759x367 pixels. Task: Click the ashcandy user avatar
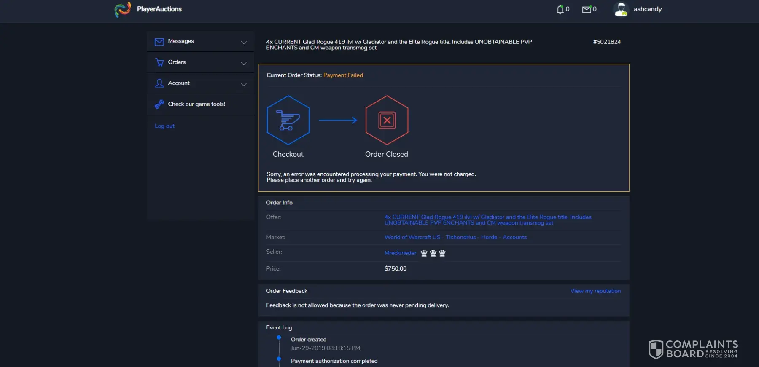621,9
